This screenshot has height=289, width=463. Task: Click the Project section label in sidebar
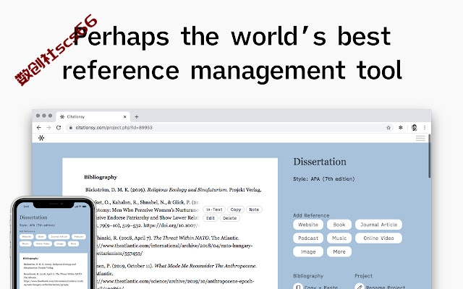pos(363,276)
